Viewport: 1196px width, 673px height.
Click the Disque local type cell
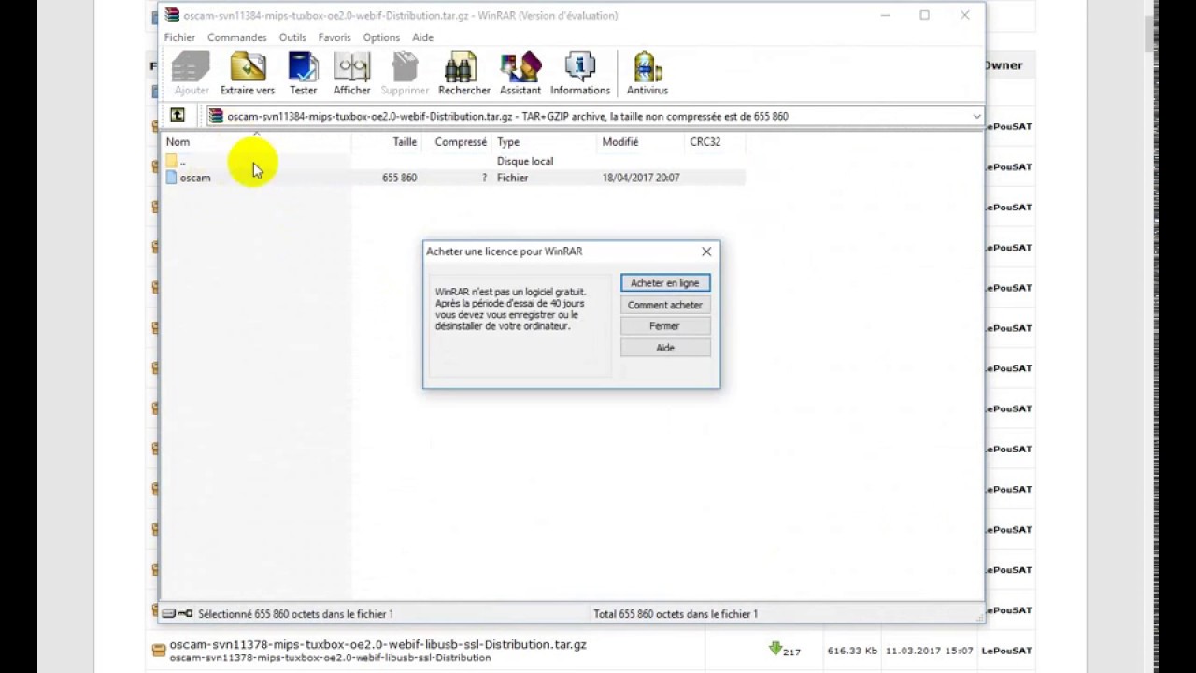point(525,161)
